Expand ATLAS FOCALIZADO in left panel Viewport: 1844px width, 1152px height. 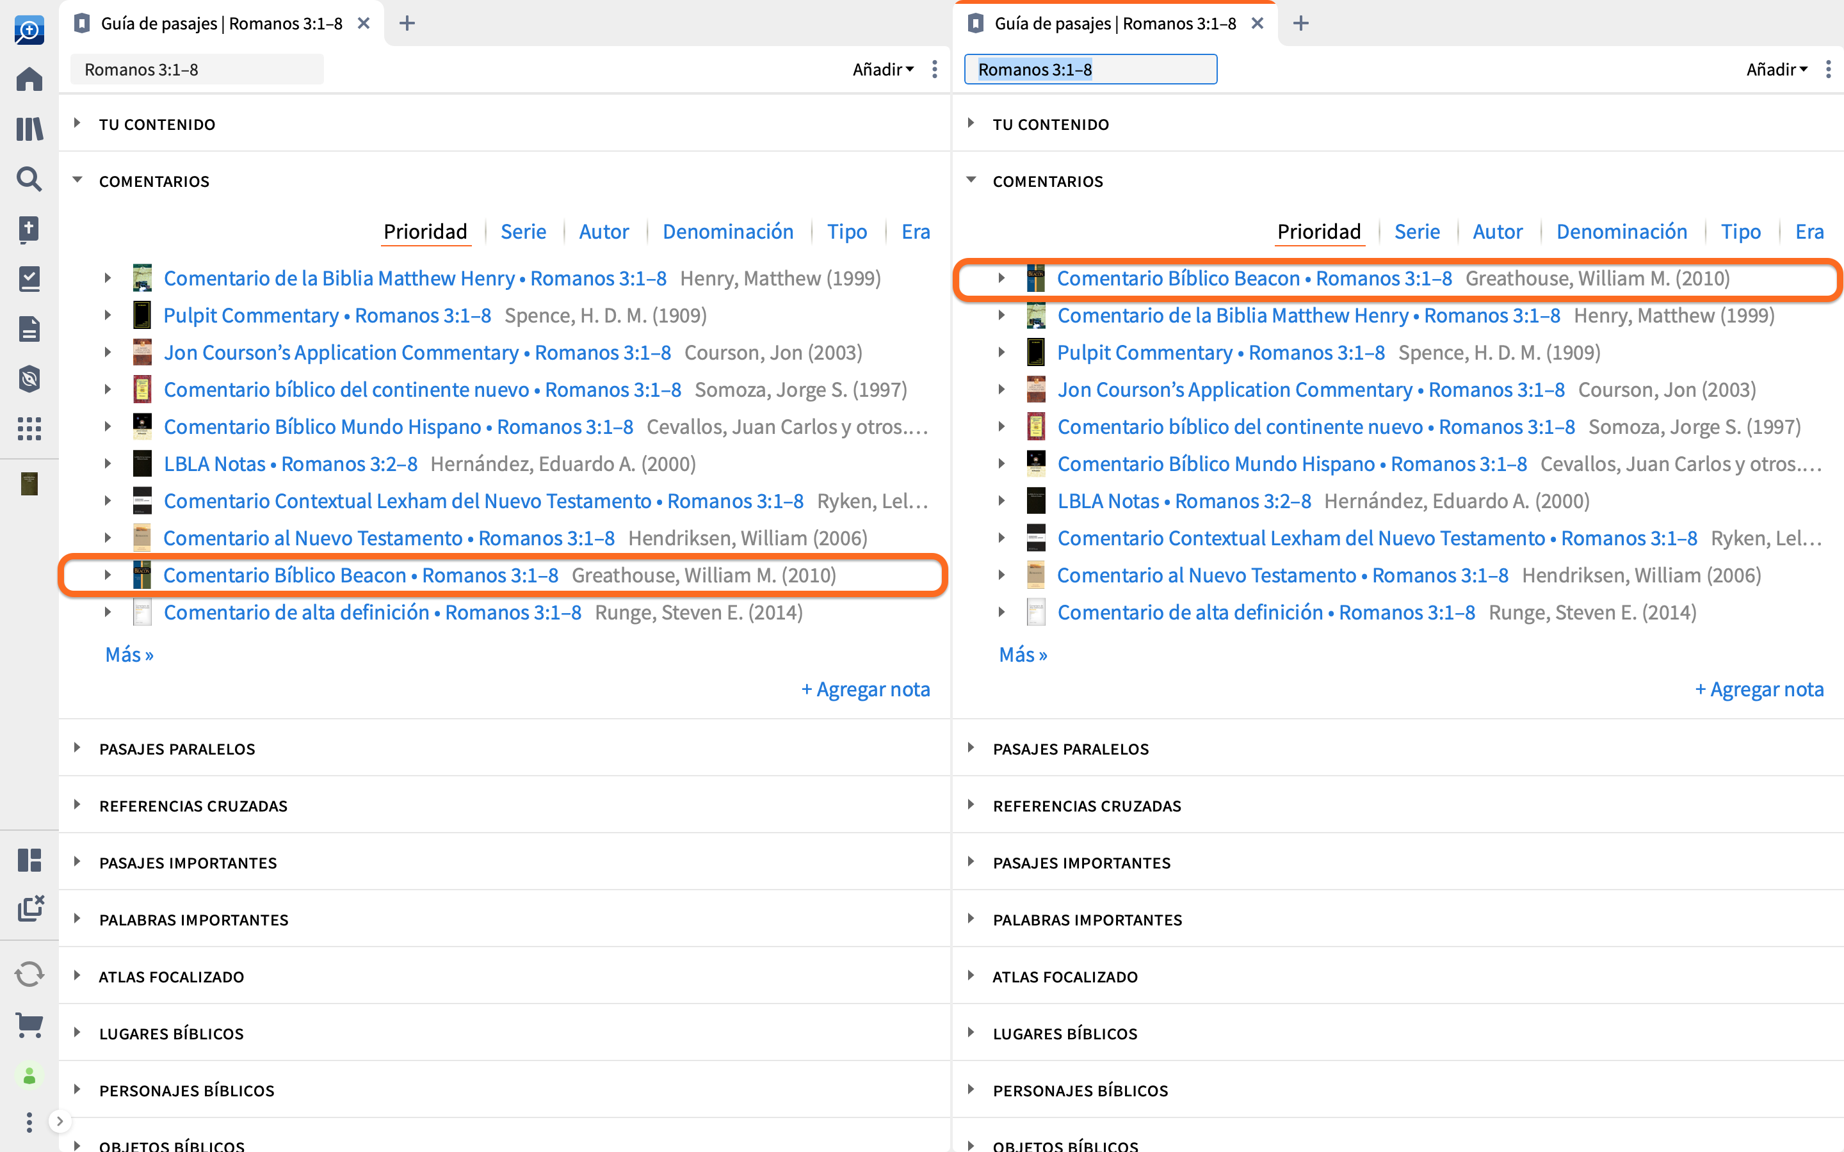(77, 976)
